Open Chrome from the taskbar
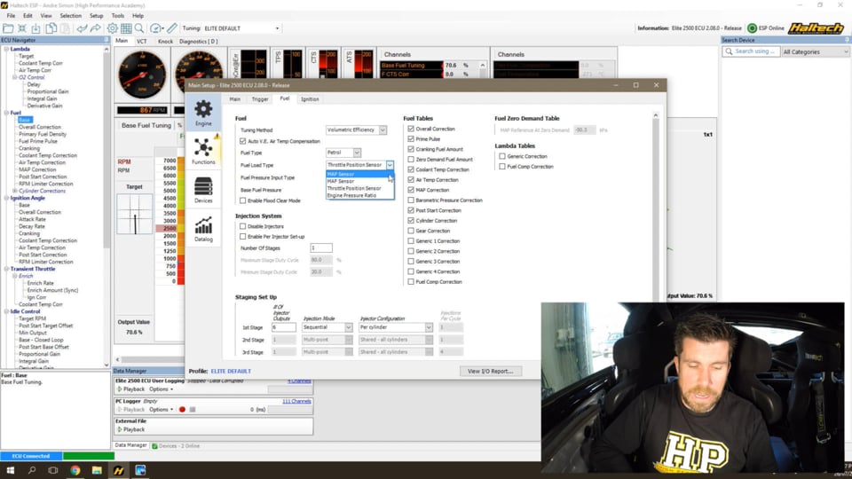Screen dimensions: 852x479 (75, 470)
